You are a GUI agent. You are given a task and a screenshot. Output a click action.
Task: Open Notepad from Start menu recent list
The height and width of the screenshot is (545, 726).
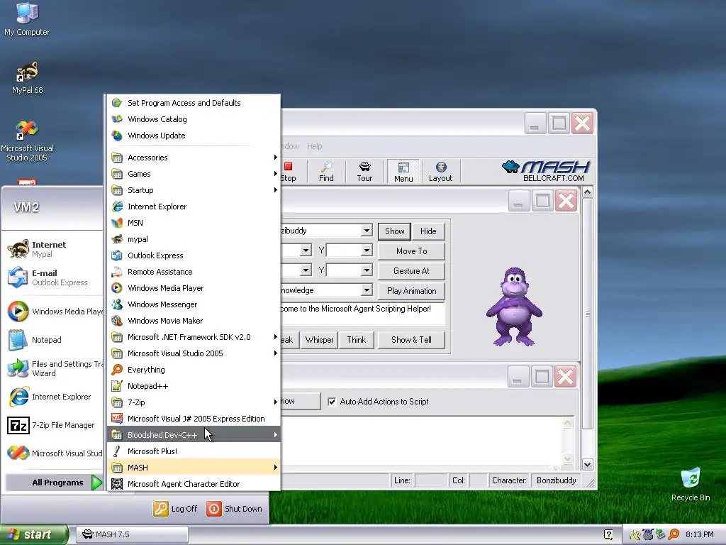(52, 340)
